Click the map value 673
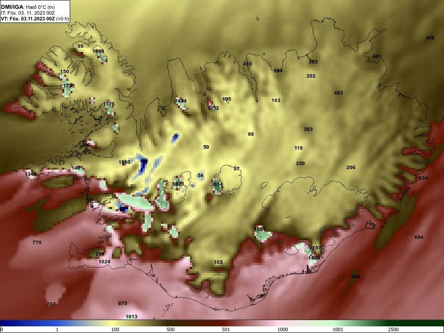Viewport: 444px width, 333px height. pyautogui.click(x=123, y=304)
